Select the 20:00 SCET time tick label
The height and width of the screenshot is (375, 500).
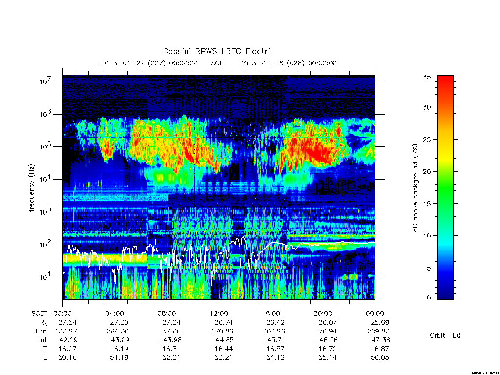[x=323, y=313]
